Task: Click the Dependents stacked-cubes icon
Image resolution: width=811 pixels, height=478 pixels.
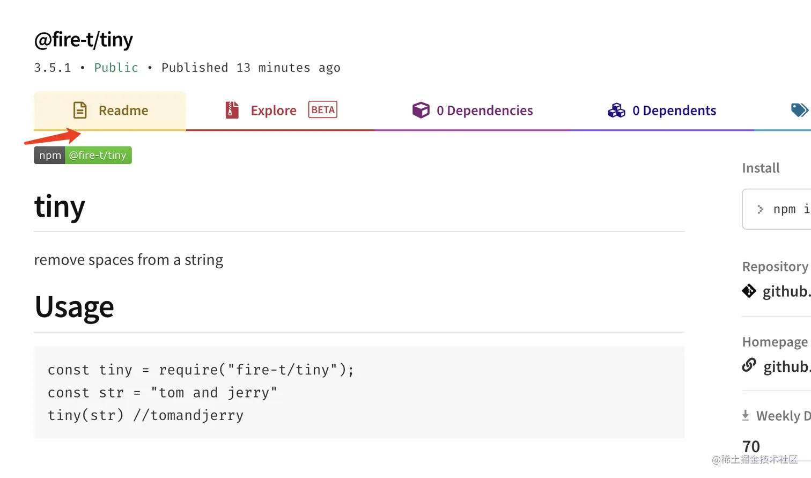Action: click(617, 111)
